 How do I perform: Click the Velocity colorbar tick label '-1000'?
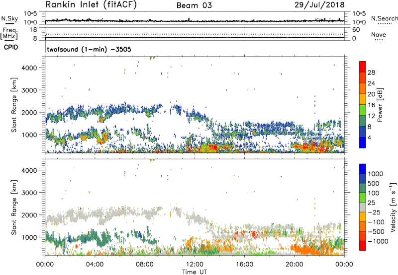click(378, 241)
